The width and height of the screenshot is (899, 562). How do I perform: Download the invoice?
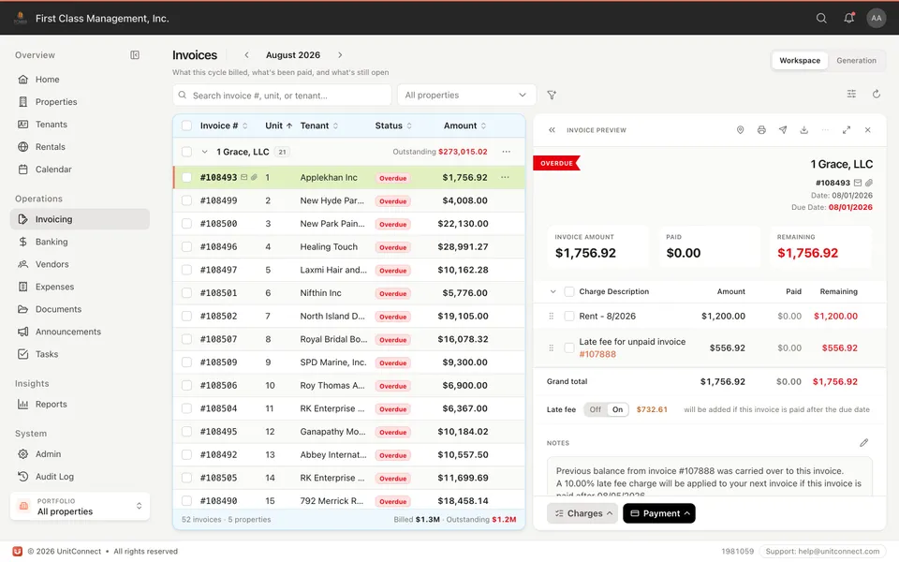803,130
